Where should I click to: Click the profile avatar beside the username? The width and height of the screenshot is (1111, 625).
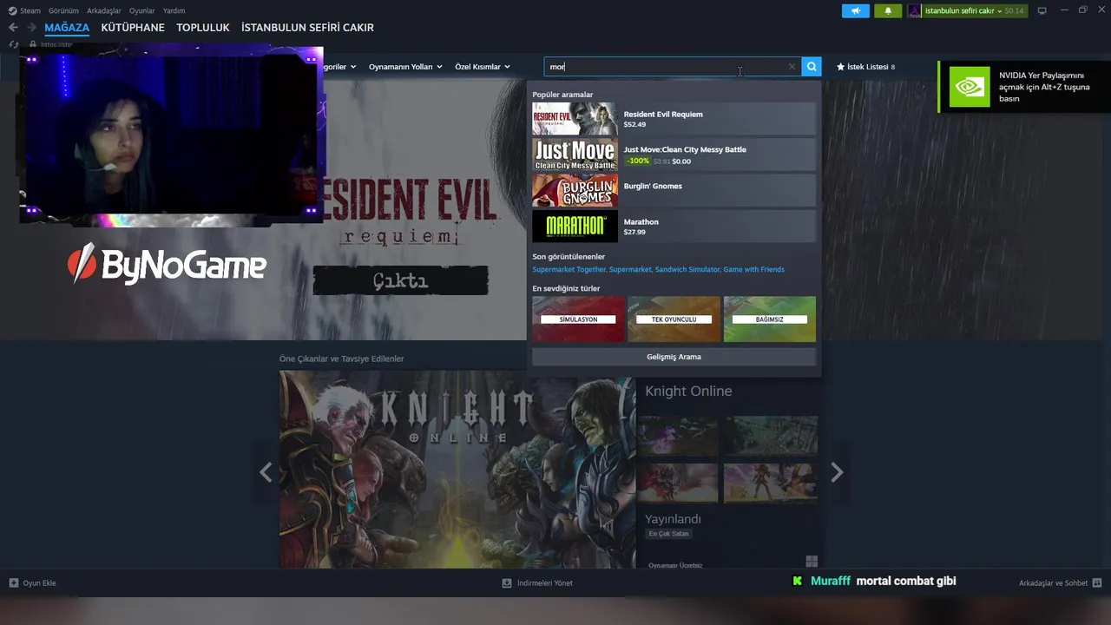(915, 10)
